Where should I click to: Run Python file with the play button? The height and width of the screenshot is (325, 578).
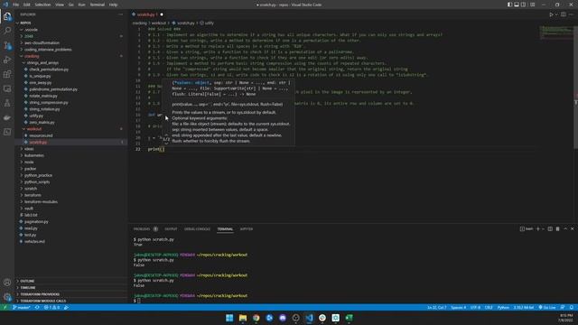point(551,14)
